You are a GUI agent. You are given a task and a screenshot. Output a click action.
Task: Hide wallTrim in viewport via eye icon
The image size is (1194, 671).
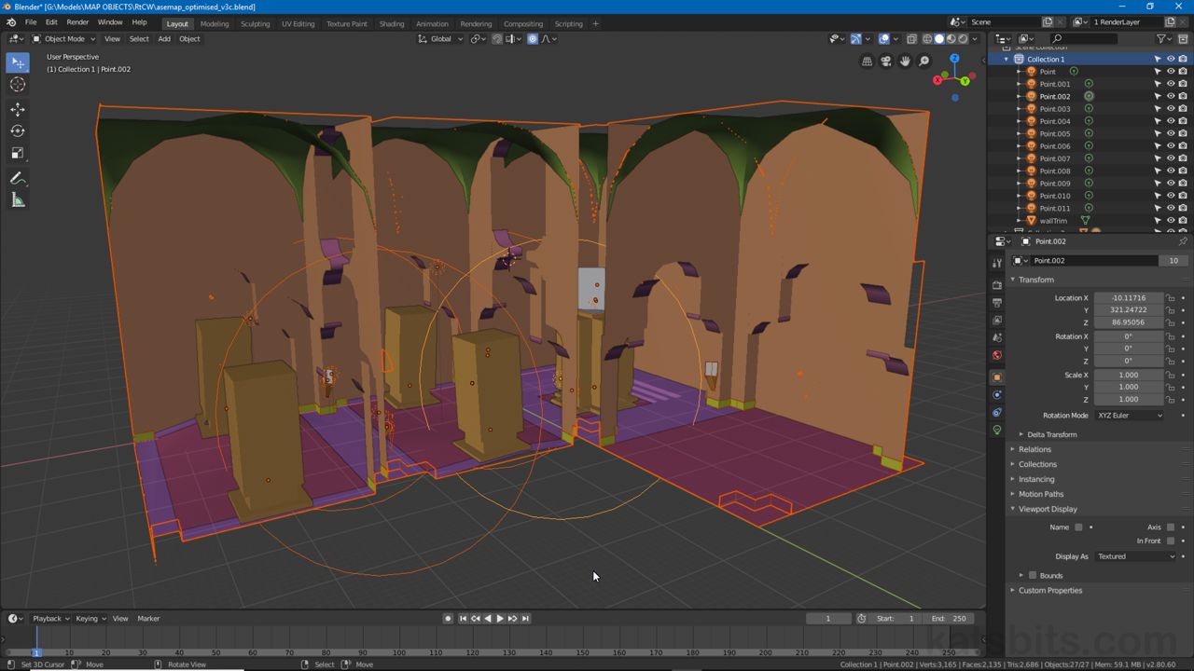1171,221
